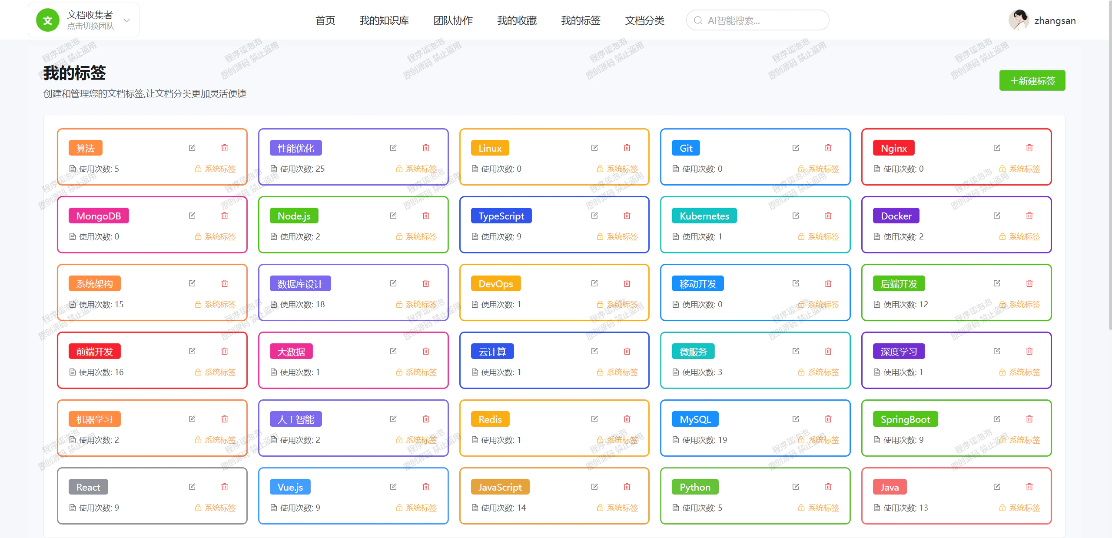Image resolution: width=1112 pixels, height=538 pixels.
Task: Select the TypeScript tag label
Action: 501,216
